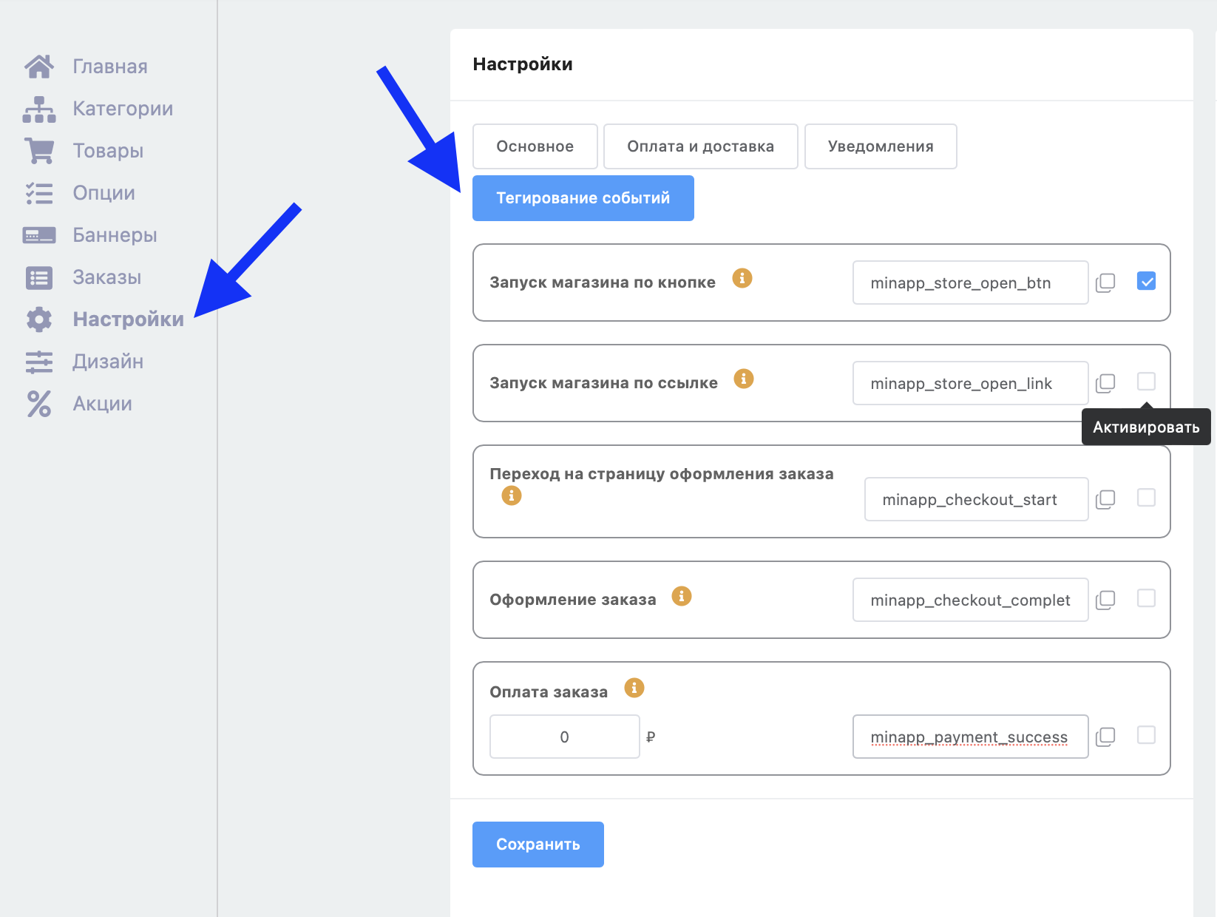
Task: Go to Заказы in the sidebar
Action: (x=106, y=277)
